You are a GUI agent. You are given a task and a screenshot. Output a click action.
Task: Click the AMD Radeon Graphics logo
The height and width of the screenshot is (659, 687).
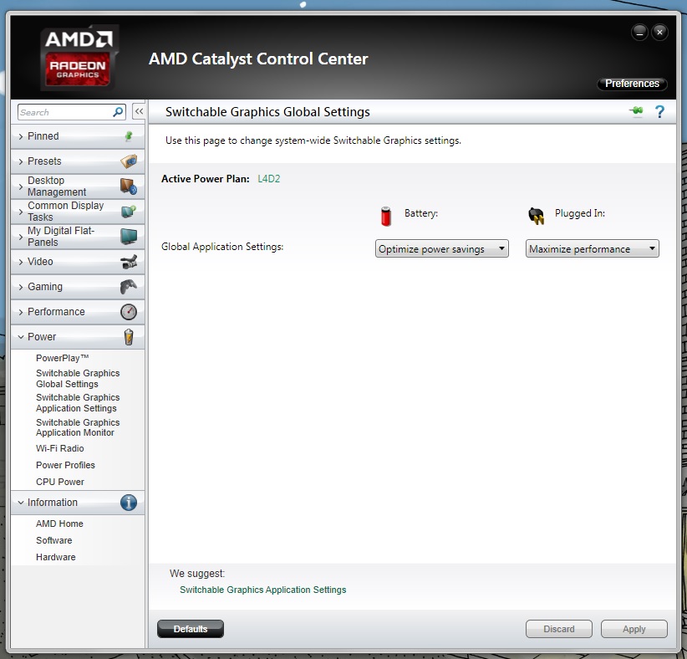pyautogui.click(x=79, y=57)
